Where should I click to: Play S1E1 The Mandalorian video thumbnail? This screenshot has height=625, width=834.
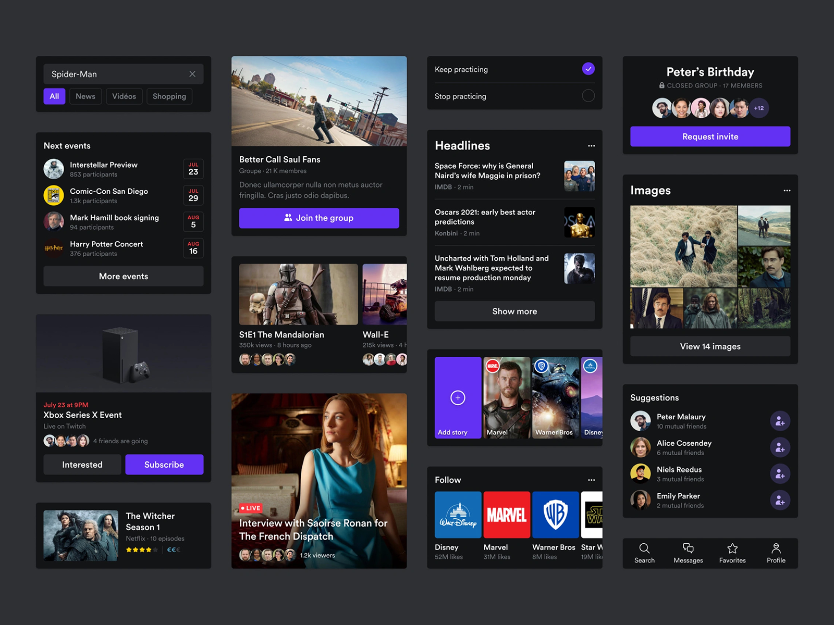tap(299, 294)
